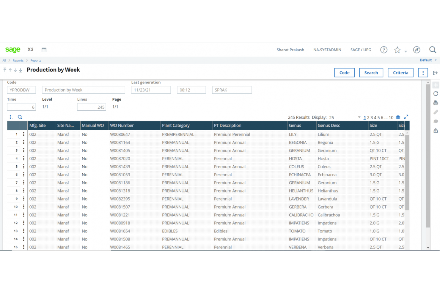Click the Code field YPRODBW
440x293 pixels.
click(x=21, y=90)
